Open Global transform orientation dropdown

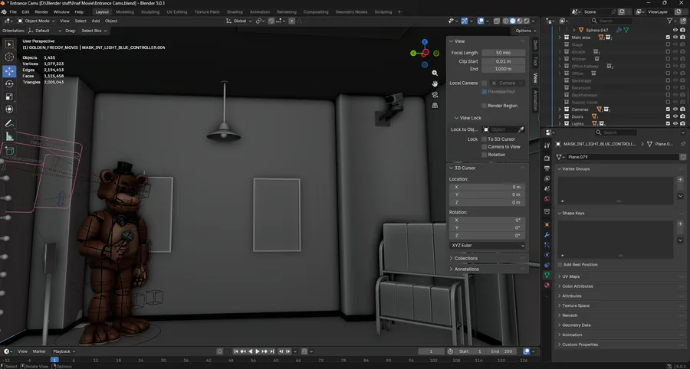[239, 21]
